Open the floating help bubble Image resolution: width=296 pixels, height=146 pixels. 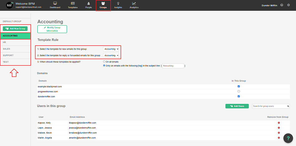(289, 139)
